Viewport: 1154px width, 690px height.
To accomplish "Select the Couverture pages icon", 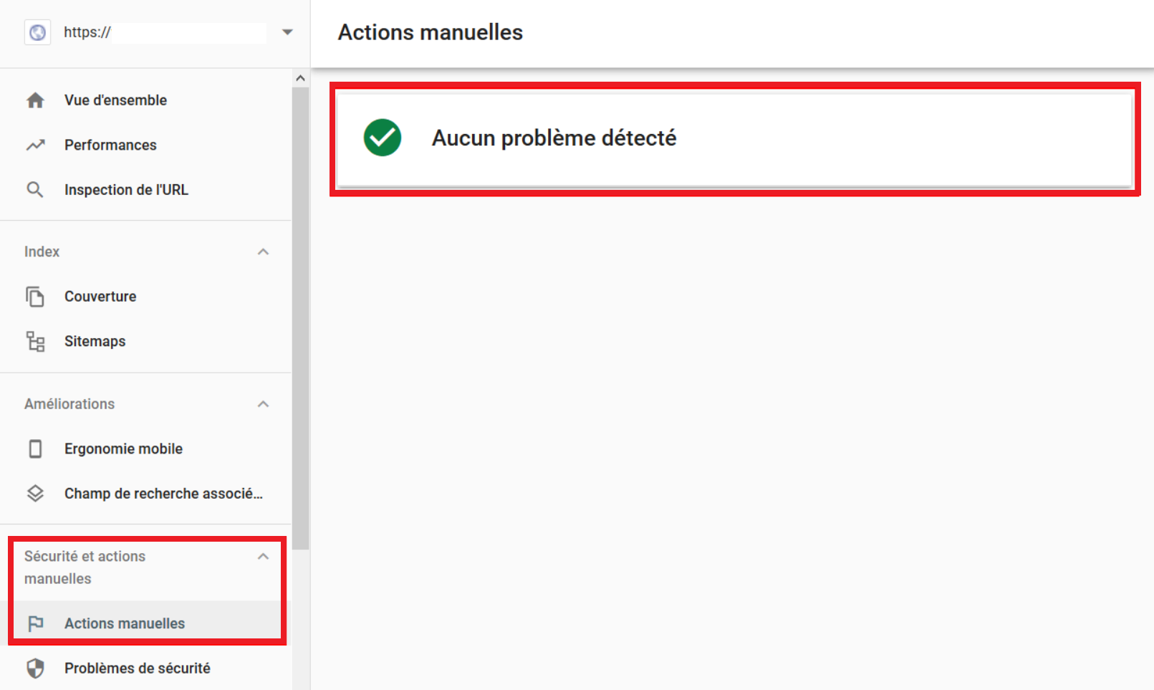I will click(35, 296).
